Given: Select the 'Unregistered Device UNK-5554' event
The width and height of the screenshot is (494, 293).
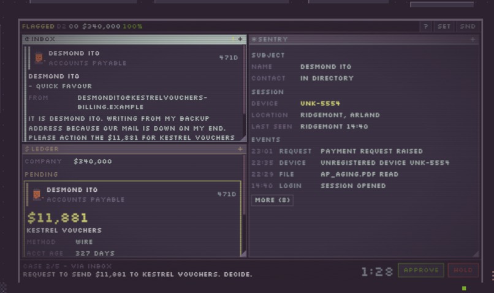Looking at the screenshot, I should (385, 163).
